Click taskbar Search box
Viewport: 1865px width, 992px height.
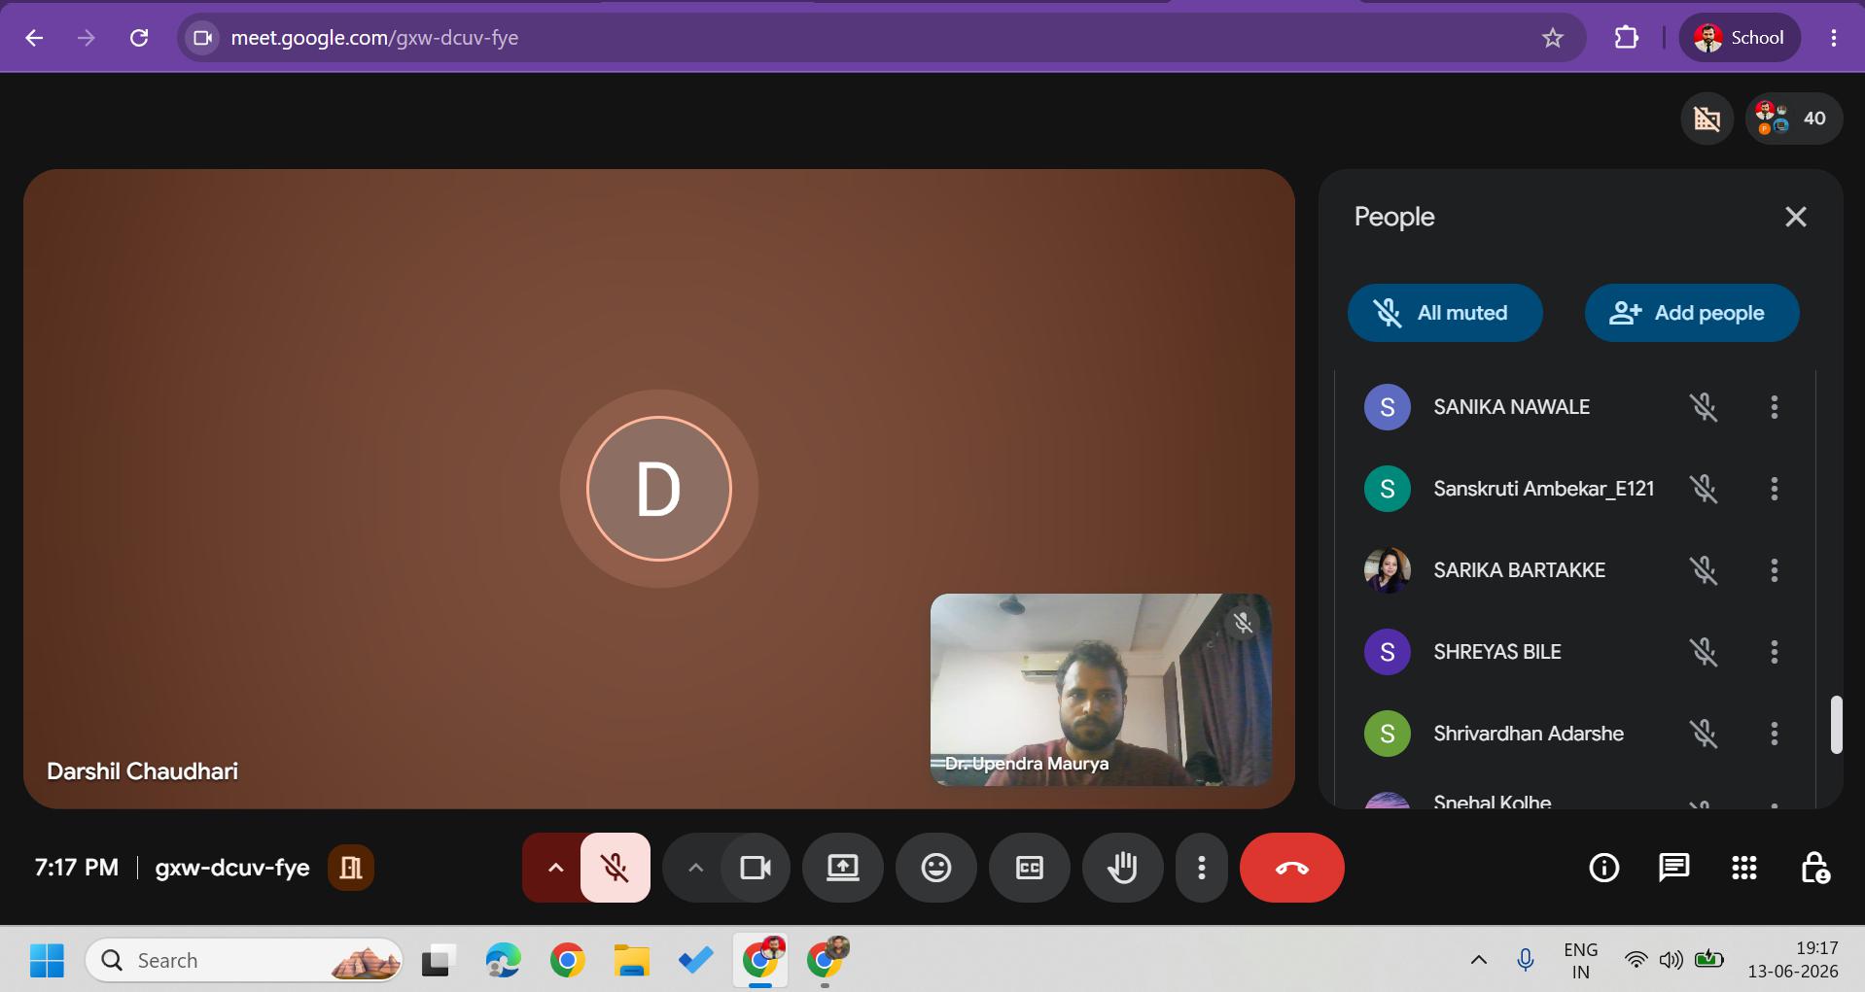click(243, 961)
